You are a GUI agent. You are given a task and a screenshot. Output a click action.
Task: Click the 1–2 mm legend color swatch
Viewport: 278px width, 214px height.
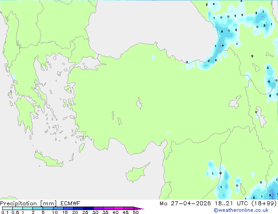[28, 208]
